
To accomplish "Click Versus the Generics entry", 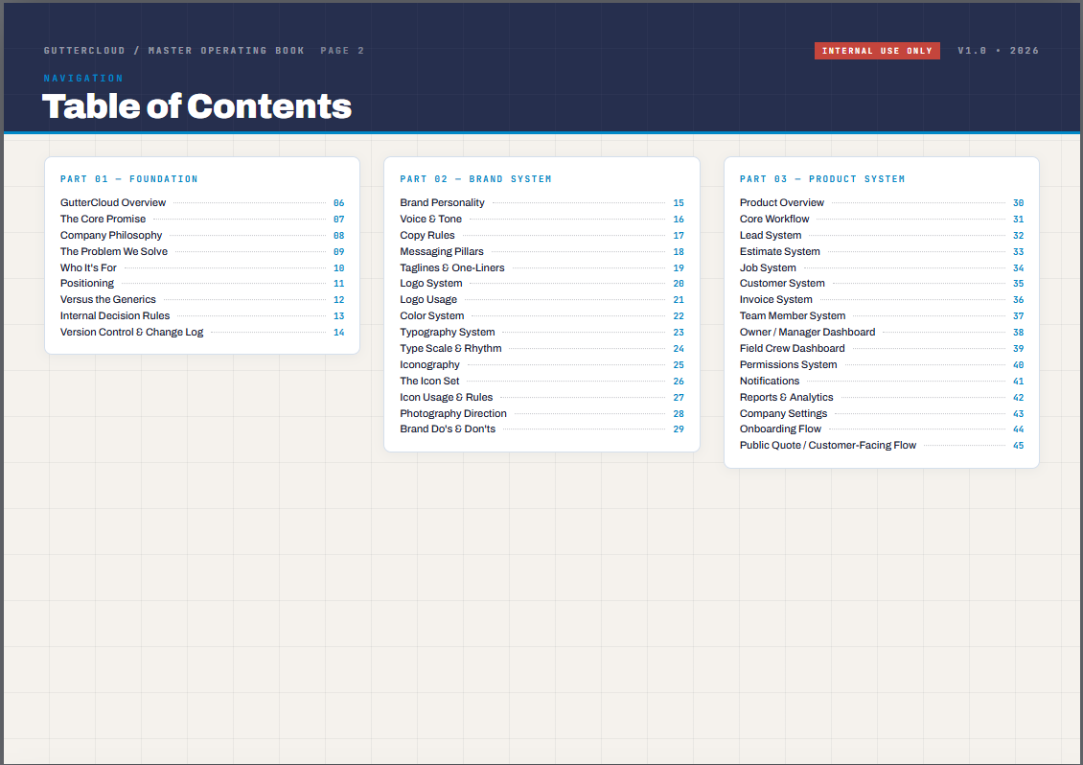I will (x=201, y=299).
